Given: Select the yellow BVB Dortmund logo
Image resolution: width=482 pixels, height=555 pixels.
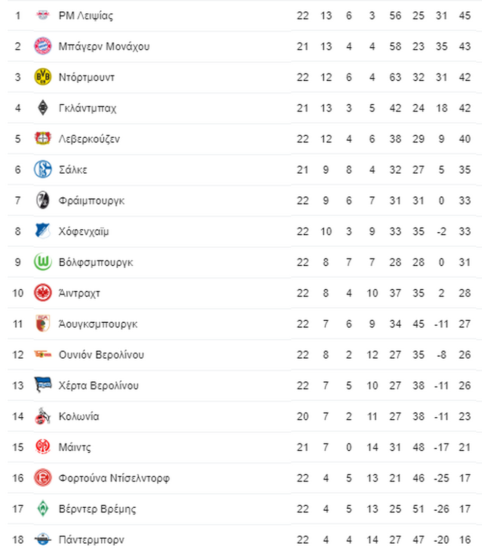Looking at the screenshot, I should [x=43, y=77].
